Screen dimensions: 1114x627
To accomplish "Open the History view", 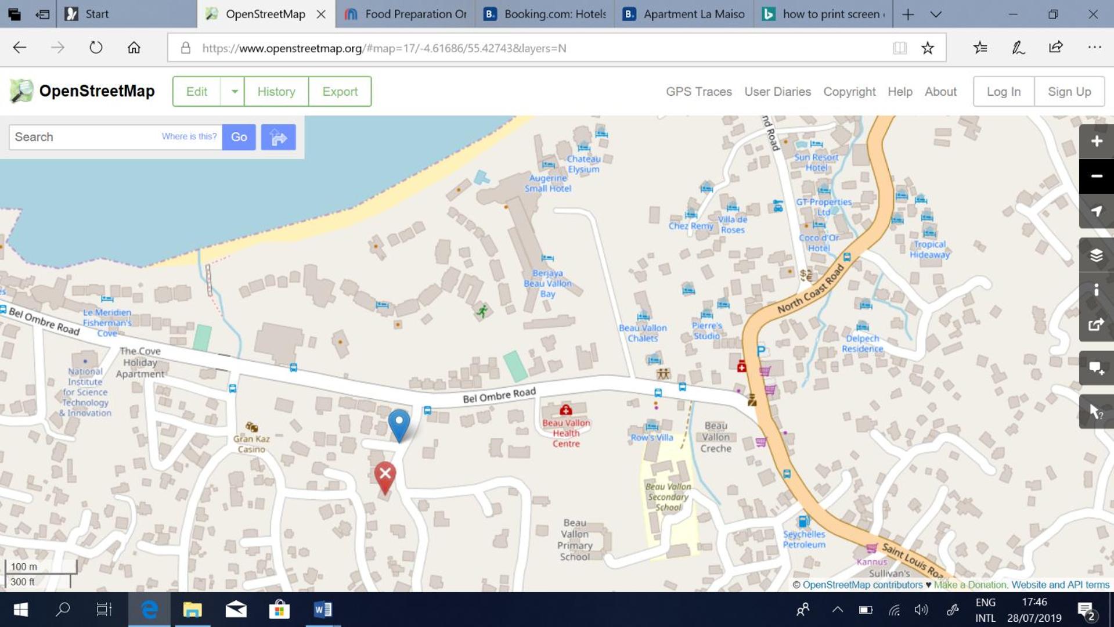I will (276, 91).
